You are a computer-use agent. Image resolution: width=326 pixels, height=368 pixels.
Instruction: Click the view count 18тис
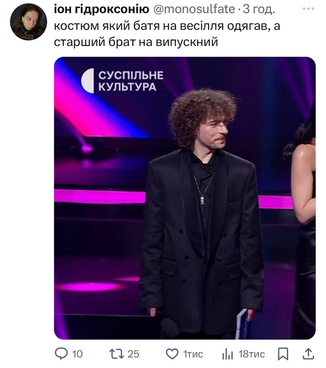252,354
